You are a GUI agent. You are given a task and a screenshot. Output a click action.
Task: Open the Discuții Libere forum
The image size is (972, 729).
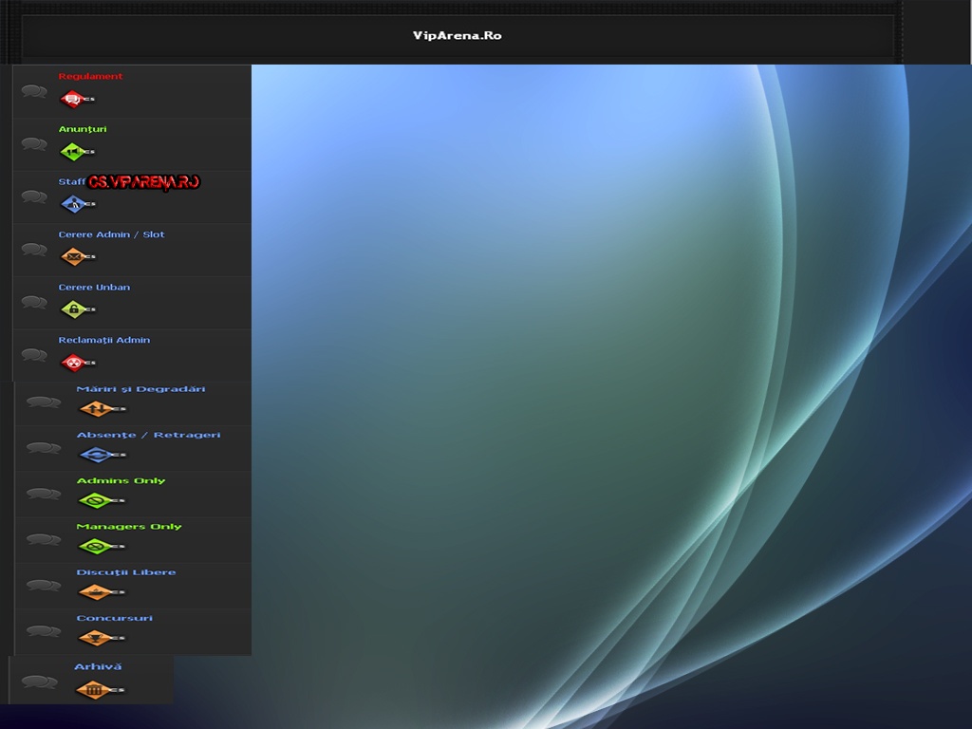[x=126, y=572]
